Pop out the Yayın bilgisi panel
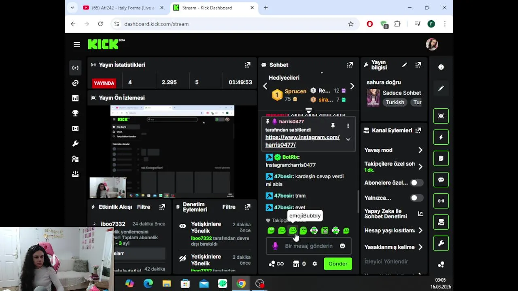This screenshot has height=291, width=518. [418, 65]
